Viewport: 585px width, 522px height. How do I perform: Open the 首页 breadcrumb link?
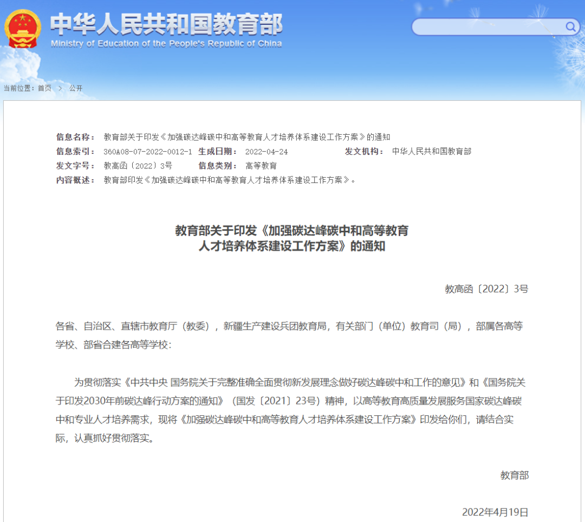(x=44, y=88)
